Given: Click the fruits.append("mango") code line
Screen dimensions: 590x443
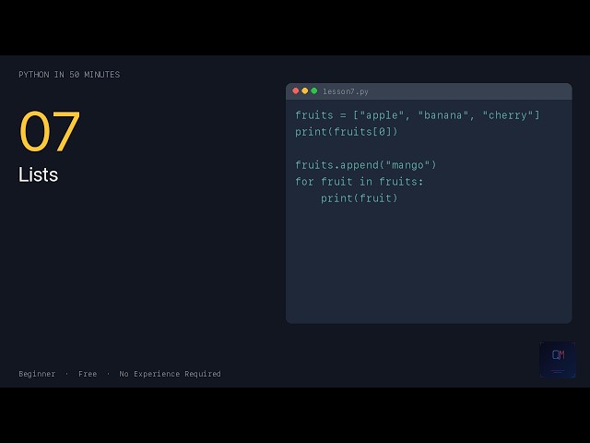Looking at the screenshot, I should pyautogui.click(x=365, y=165).
